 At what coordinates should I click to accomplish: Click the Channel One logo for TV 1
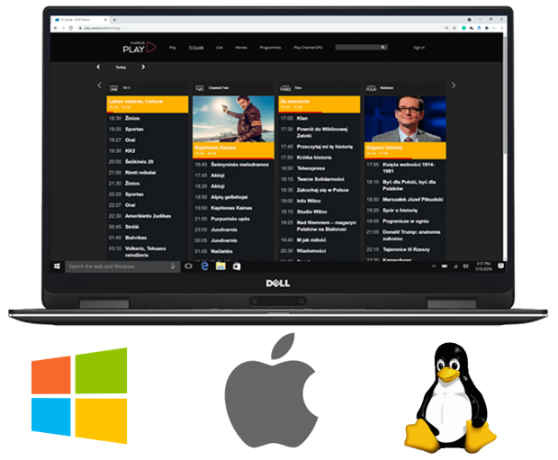click(113, 88)
